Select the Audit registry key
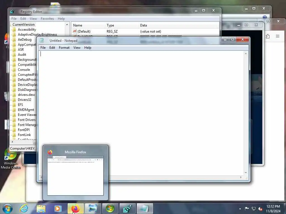 click(x=22, y=55)
